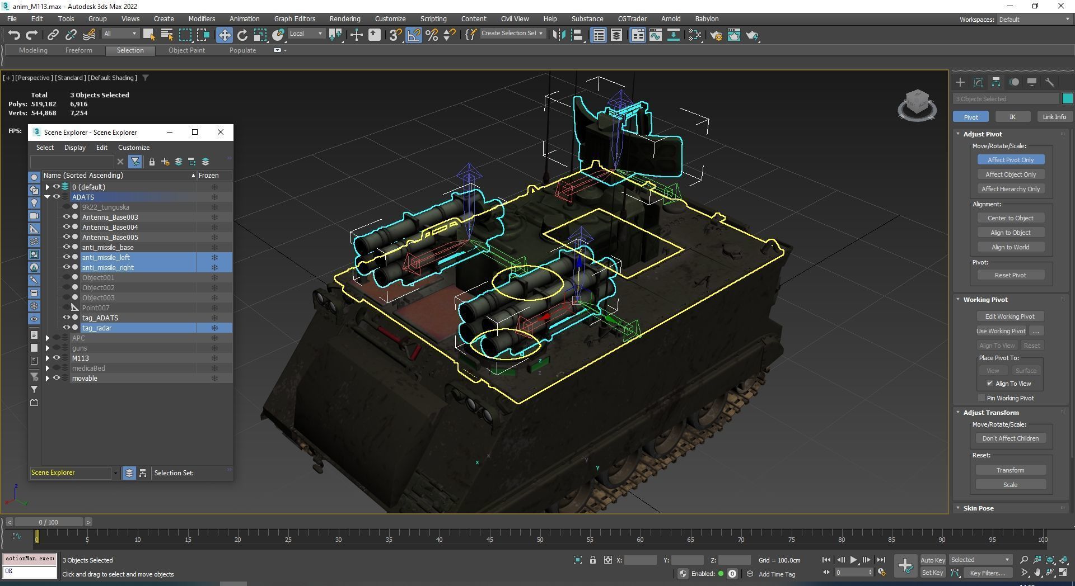This screenshot has height=586, width=1075.
Task: Open the Graph Editors menu
Action: [x=295, y=18]
